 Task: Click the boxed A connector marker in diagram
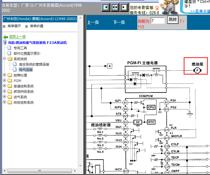[x=110, y=66]
